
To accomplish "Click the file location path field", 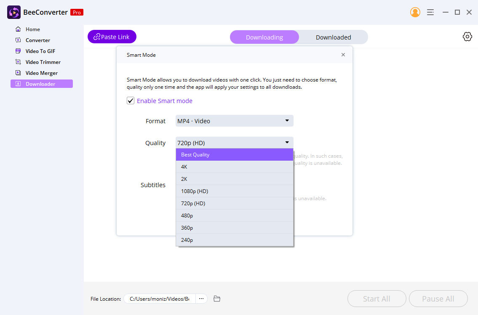I will pos(159,299).
